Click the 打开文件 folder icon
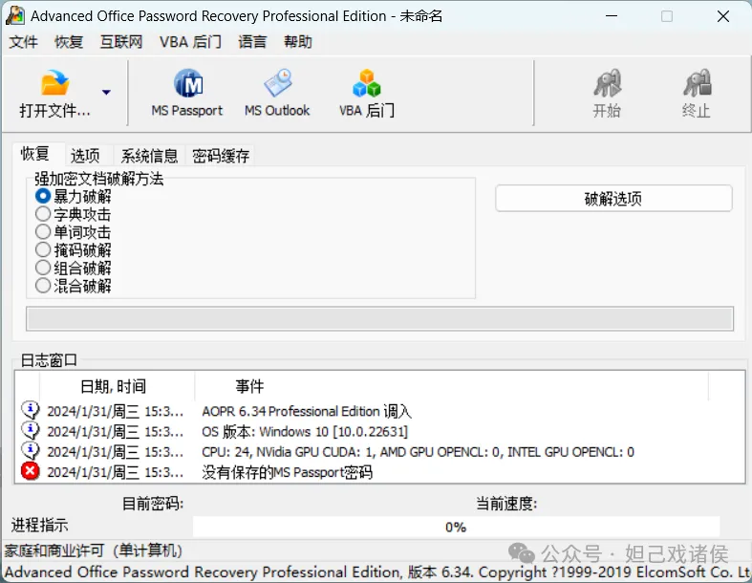This screenshot has height=583, width=752. [55, 83]
